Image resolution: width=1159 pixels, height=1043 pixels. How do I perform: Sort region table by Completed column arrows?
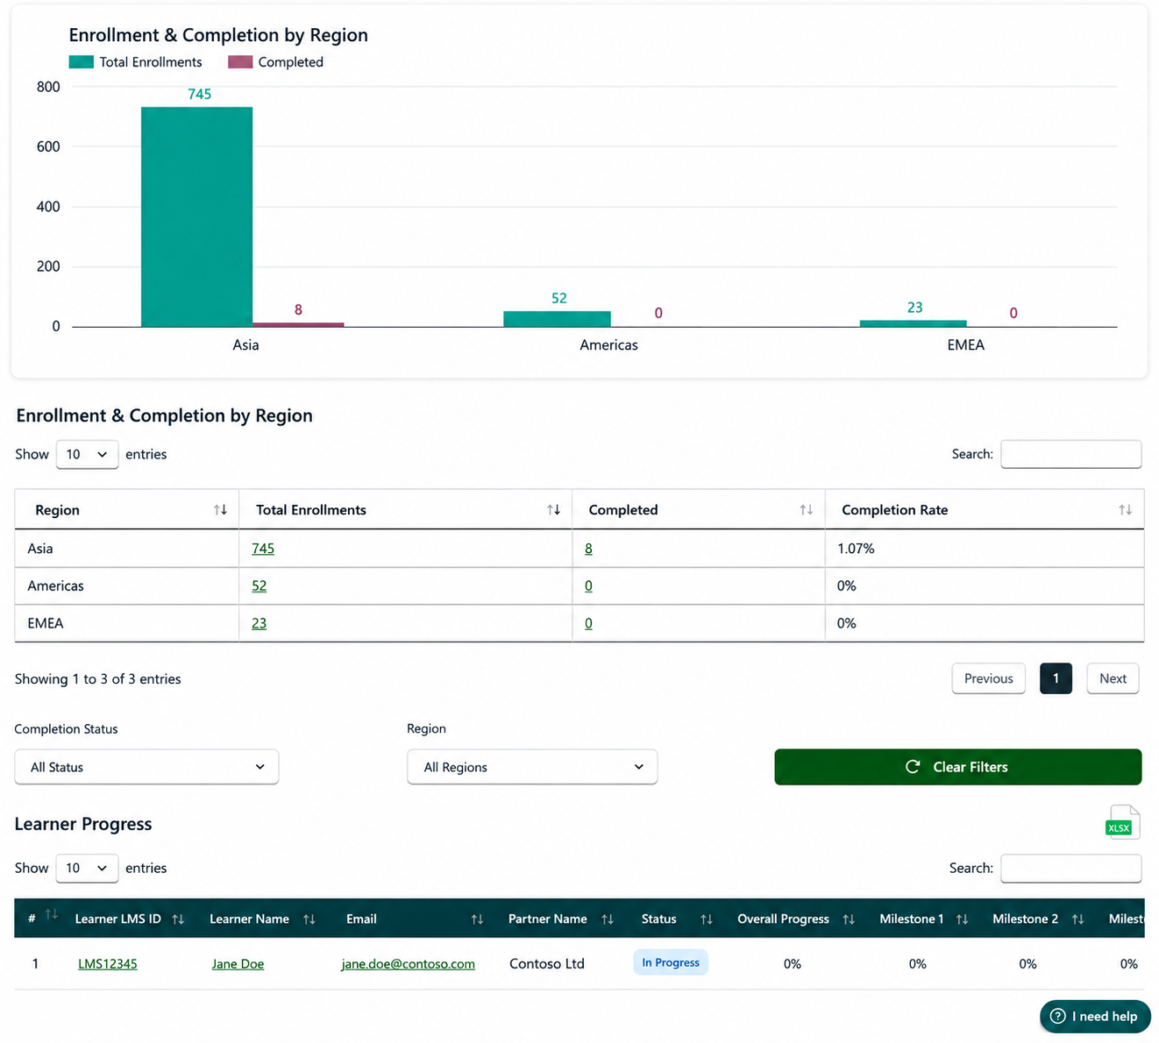pos(806,510)
